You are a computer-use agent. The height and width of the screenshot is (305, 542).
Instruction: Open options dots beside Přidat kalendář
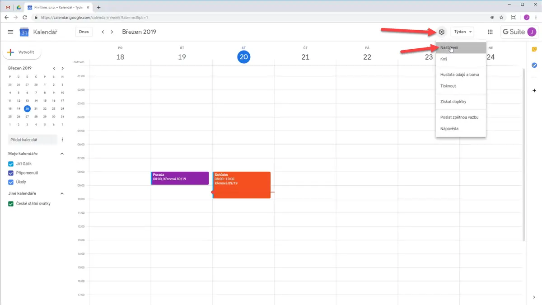pyautogui.click(x=62, y=140)
